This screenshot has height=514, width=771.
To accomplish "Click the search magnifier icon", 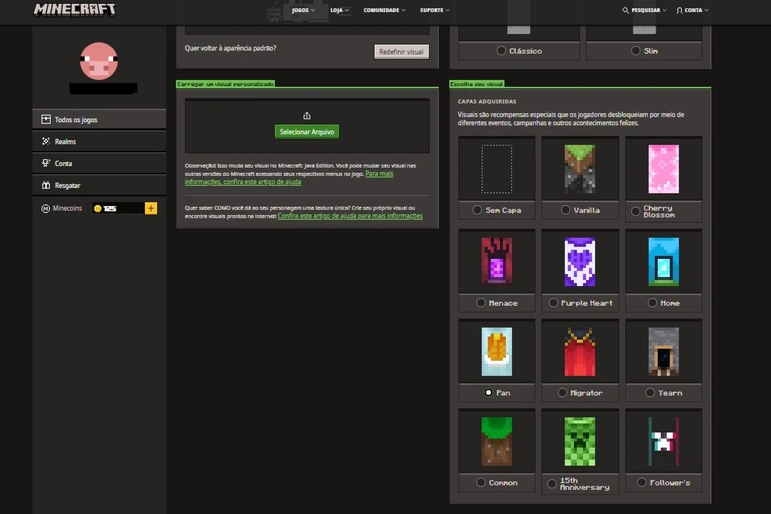I will pos(625,10).
